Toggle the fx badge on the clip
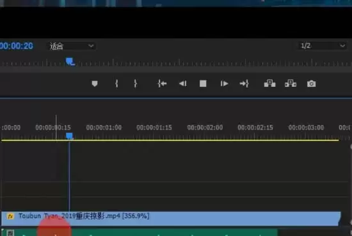The width and height of the screenshot is (352, 236). tap(10, 216)
